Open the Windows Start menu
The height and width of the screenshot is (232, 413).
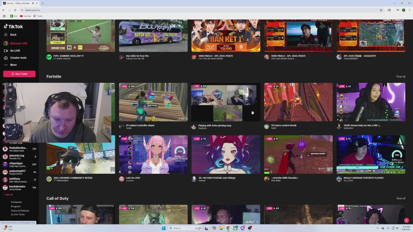tap(164, 228)
